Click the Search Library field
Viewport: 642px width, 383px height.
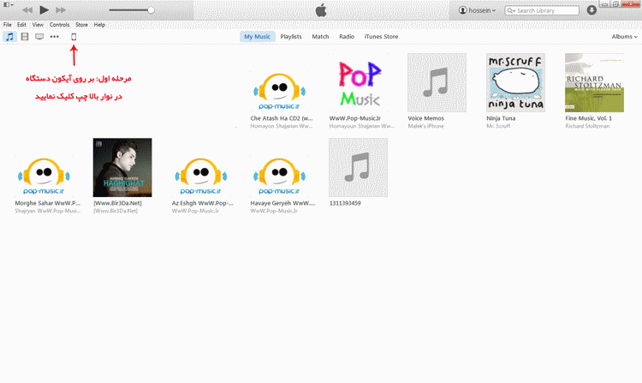coord(546,10)
